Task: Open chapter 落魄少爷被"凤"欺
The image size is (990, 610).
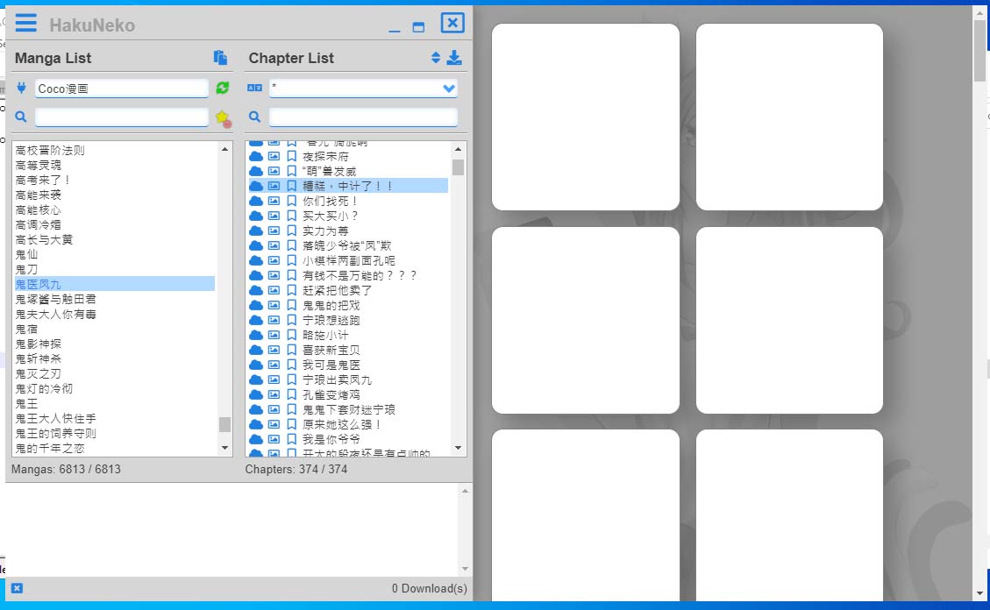Action: tap(347, 245)
